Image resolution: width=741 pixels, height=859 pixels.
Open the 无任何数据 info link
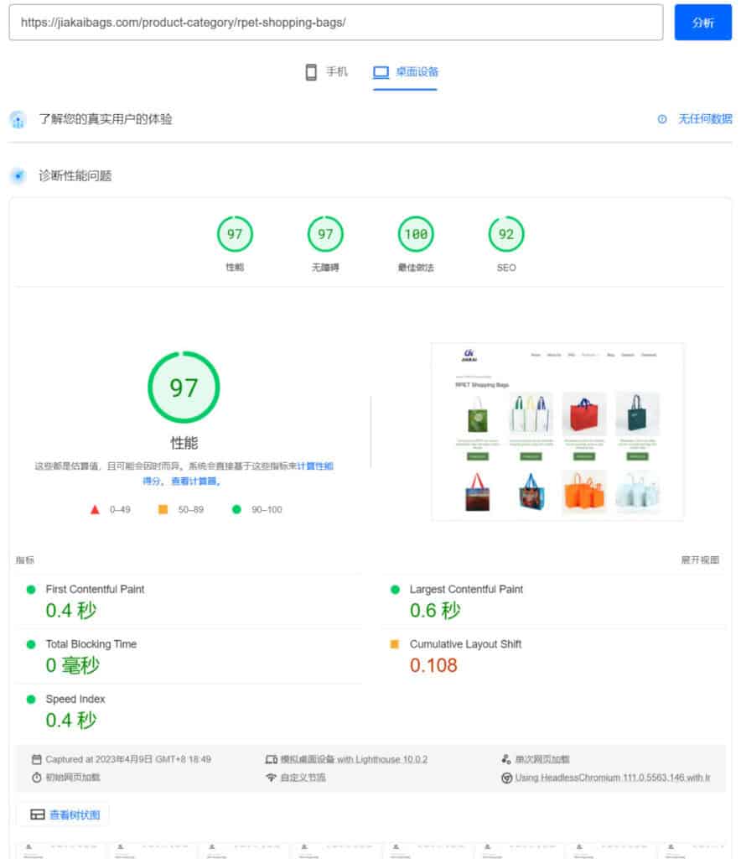(705, 119)
